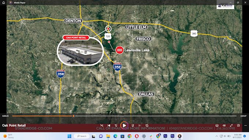The width and height of the screenshot is (249, 140).
Task: Open the more options ellipsis menu
Action: click(245, 125)
